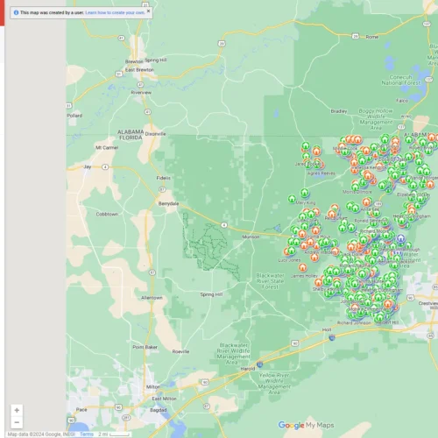Open the Terms link

(x=87, y=434)
